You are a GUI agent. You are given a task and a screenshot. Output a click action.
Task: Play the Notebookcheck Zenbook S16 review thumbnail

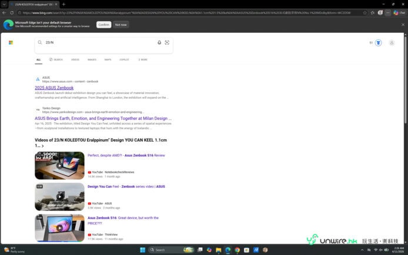tap(59, 166)
